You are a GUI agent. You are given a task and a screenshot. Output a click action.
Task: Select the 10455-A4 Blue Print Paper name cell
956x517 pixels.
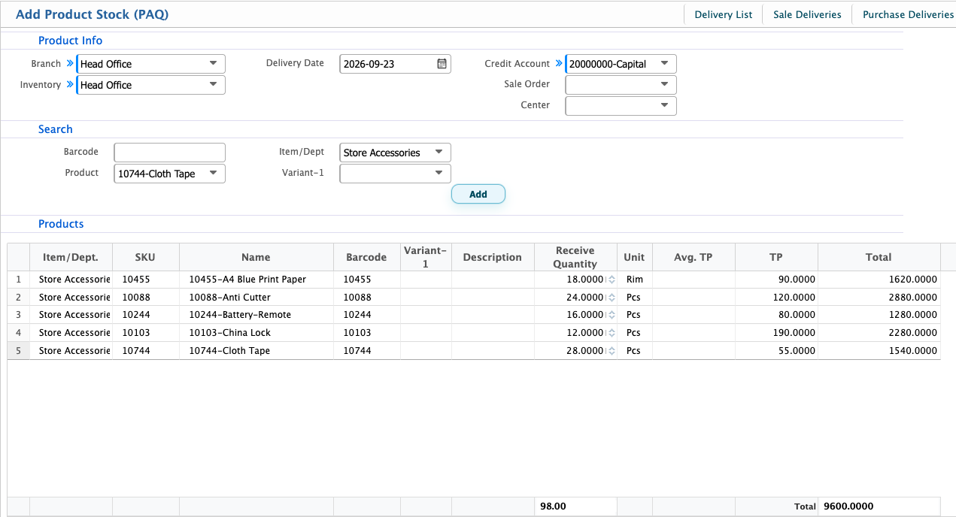click(x=256, y=280)
